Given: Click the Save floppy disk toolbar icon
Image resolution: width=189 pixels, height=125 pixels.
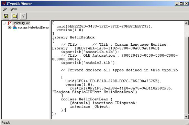Looking at the screenshot, I should pos(6,16).
